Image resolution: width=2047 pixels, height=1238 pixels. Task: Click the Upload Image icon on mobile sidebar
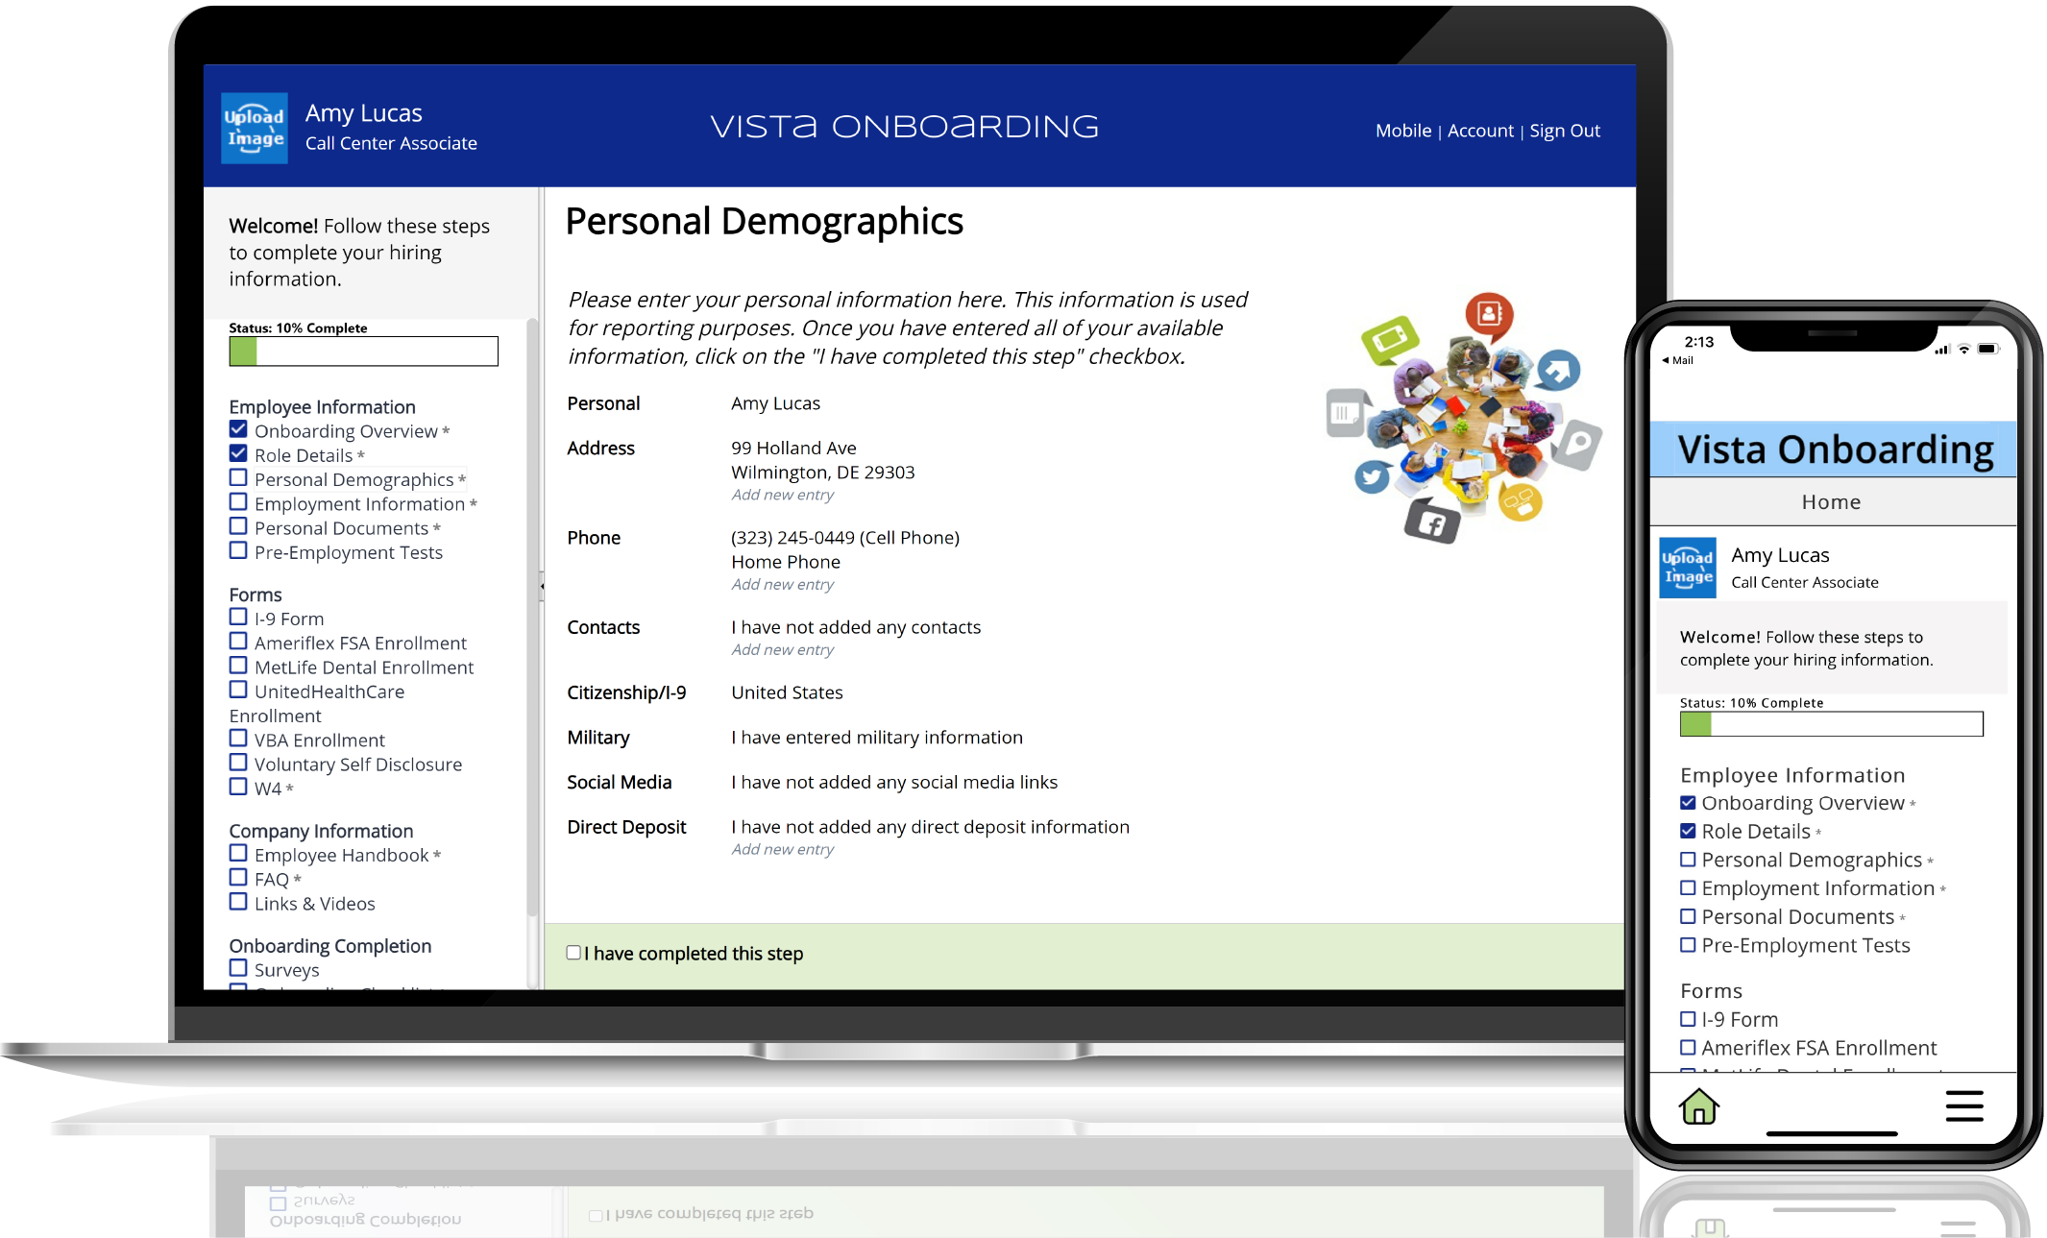[1688, 567]
